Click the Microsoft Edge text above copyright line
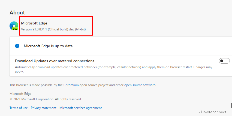Viewport: 232px width, 116px height. tap(20, 94)
